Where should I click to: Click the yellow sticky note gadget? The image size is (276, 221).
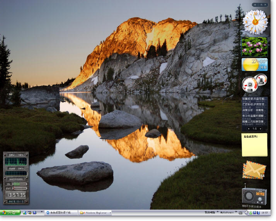tap(254, 145)
